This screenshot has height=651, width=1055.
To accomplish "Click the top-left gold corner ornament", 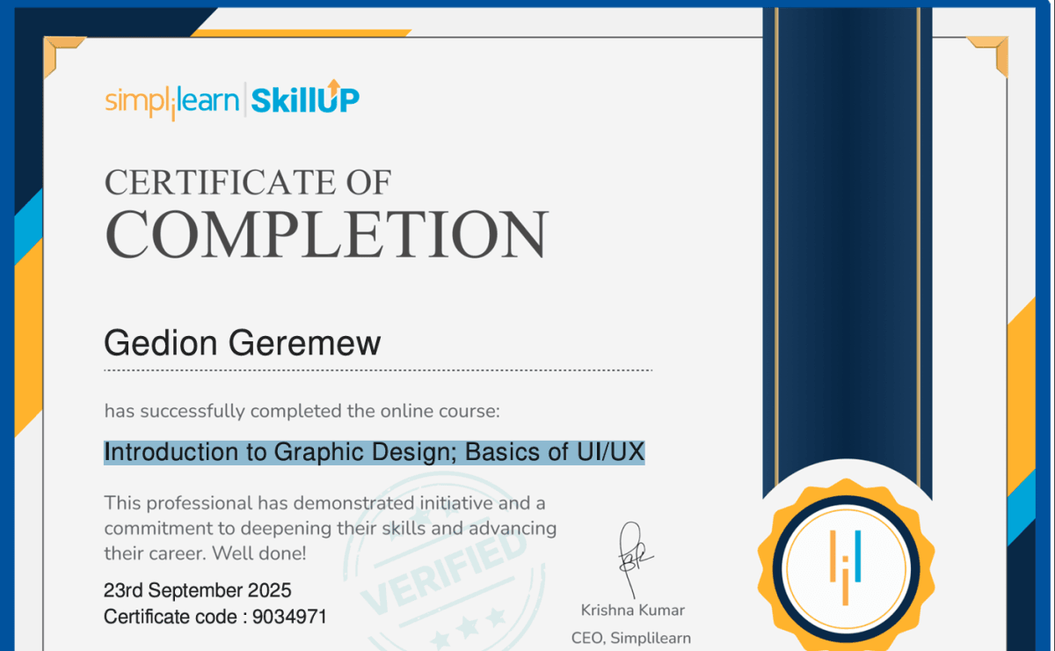I will [60, 53].
